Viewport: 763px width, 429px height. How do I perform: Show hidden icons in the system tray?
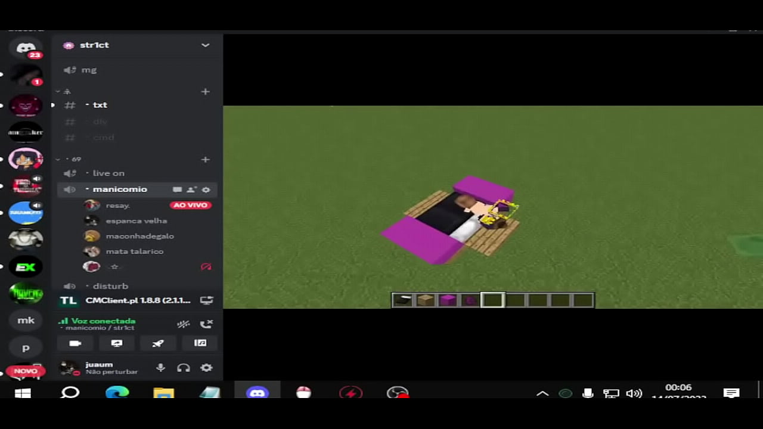pos(542,393)
